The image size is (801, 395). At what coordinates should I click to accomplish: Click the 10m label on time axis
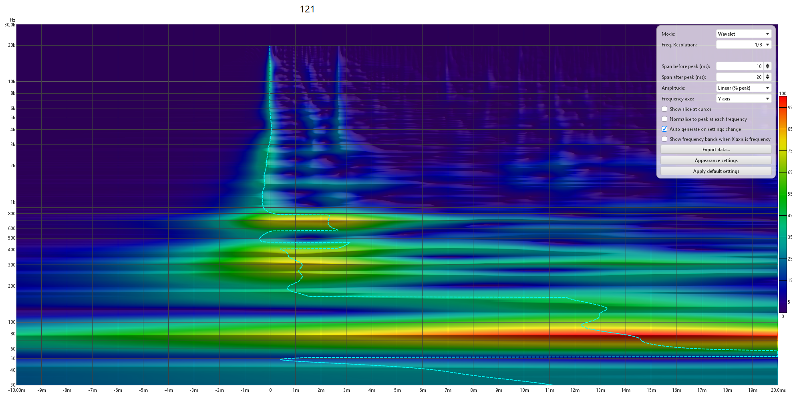click(524, 390)
